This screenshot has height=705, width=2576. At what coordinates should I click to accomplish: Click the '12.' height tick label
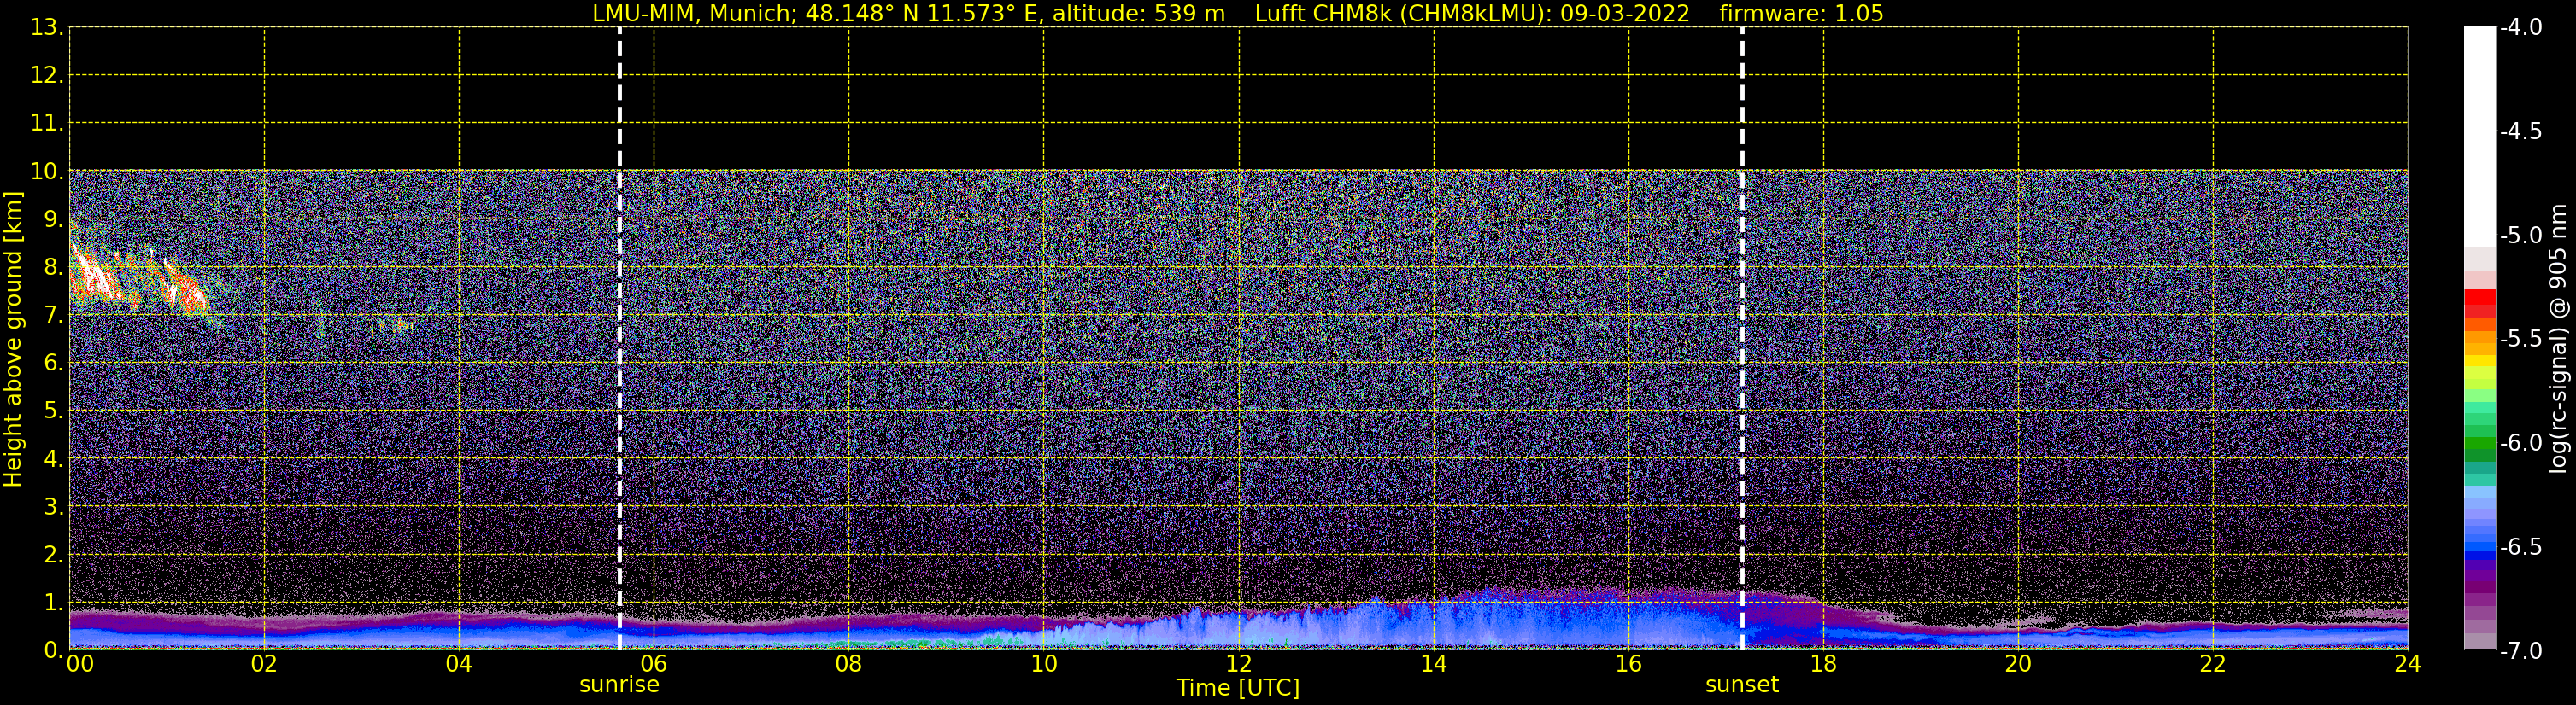[x=47, y=76]
